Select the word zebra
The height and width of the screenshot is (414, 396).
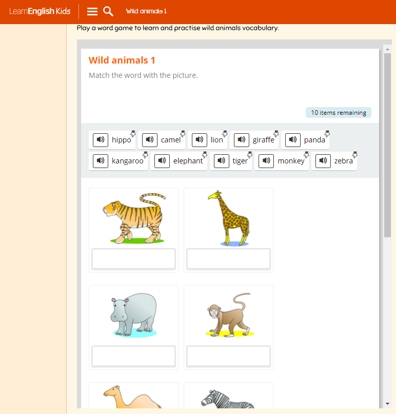(x=343, y=161)
